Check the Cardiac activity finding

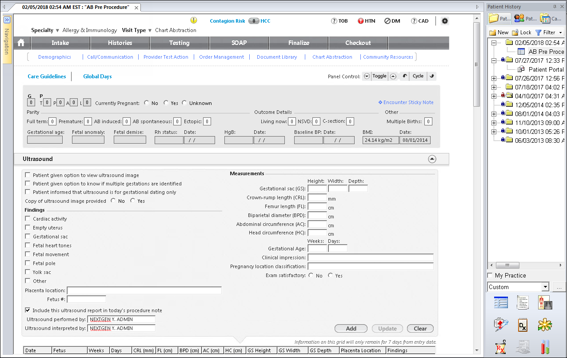tap(28, 219)
